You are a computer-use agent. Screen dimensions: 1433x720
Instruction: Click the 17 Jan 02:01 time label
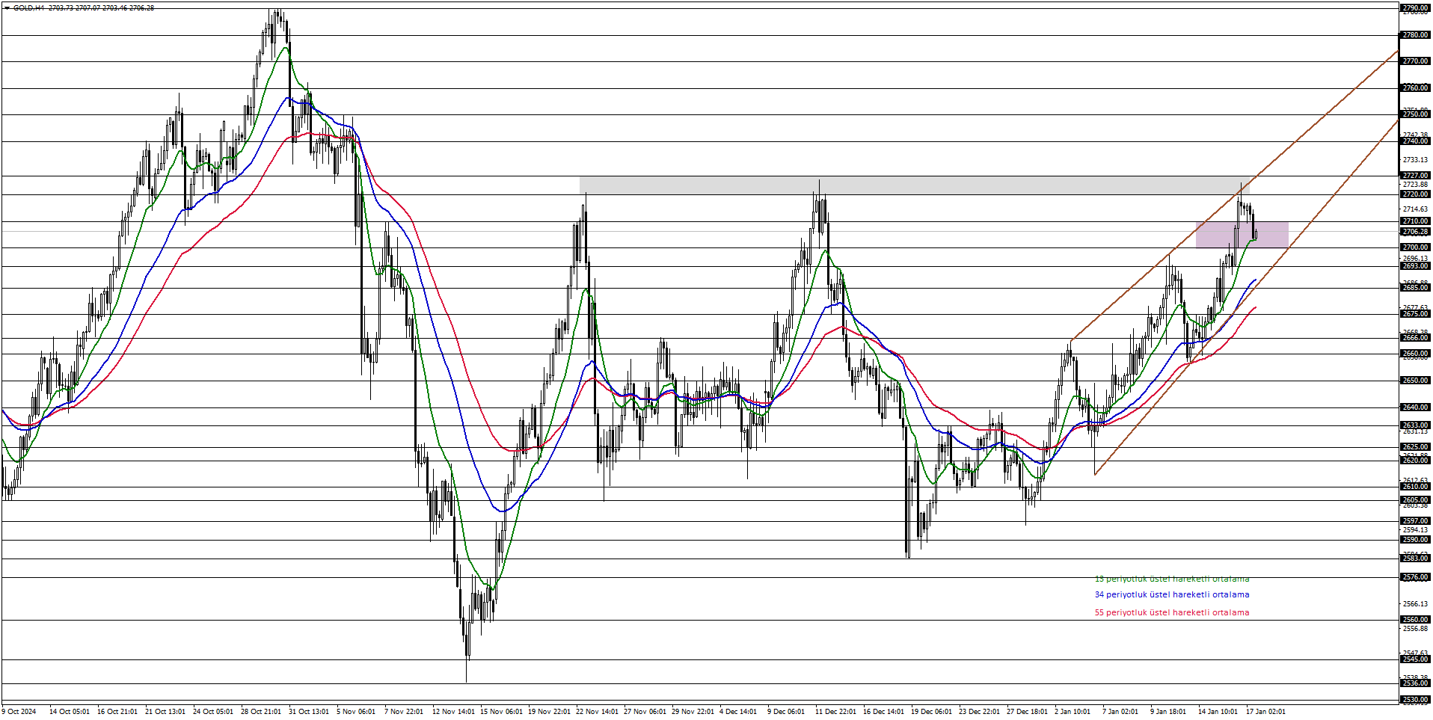point(1265,712)
